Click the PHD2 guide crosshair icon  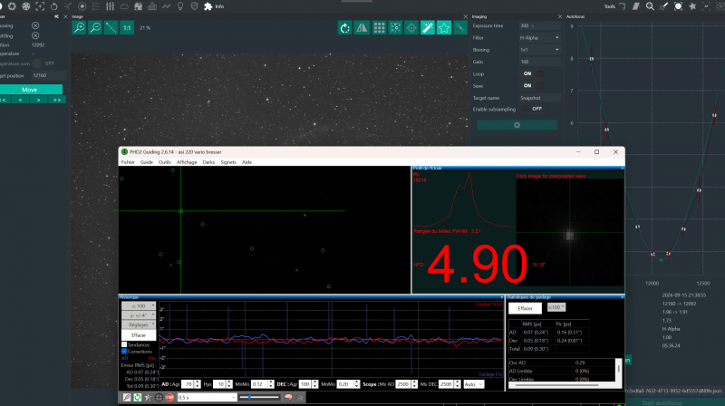coord(159,397)
